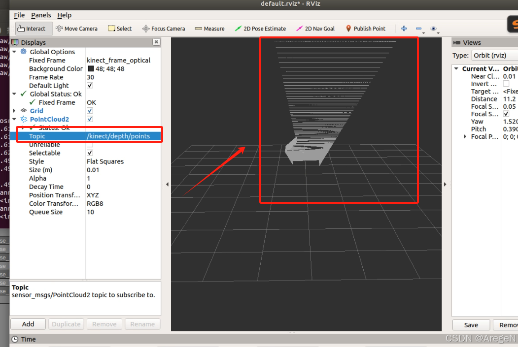
Task: Collapse the PointCloud2 display item
Action: 14,119
